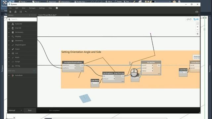This screenshot has width=212, height=119.
Task: Click the Dictionary library category icon
Action: coord(13,32)
